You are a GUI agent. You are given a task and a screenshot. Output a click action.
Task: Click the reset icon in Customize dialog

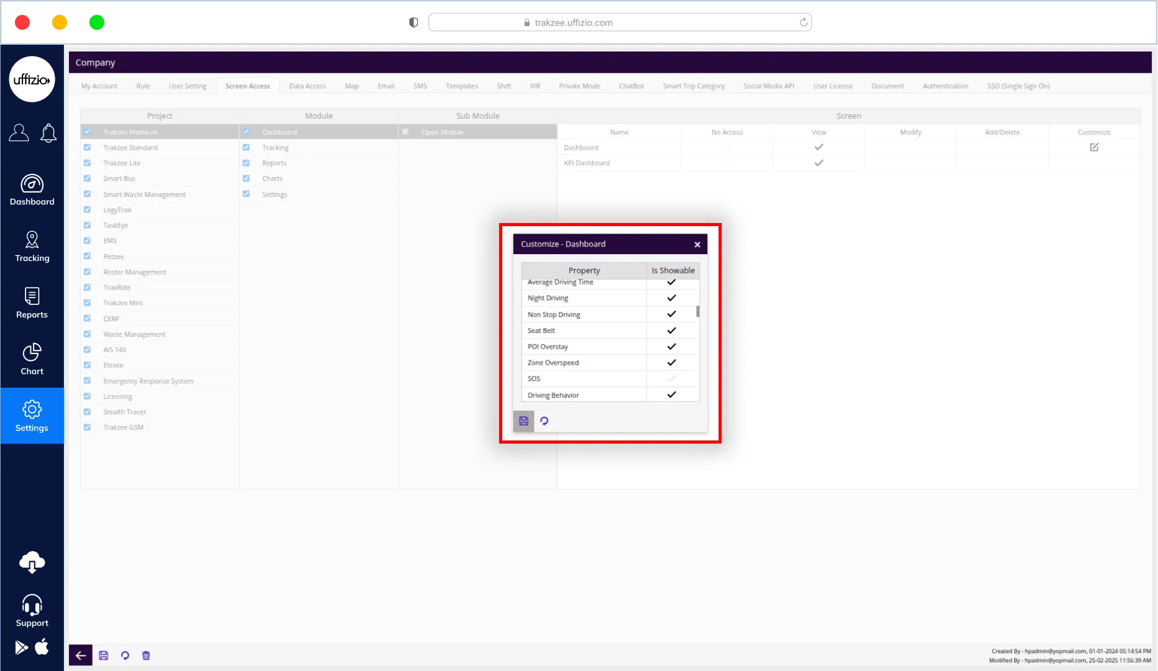545,421
